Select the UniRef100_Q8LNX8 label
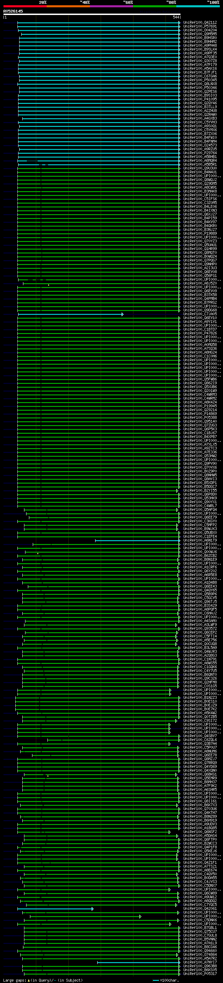 tap(200, 84)
